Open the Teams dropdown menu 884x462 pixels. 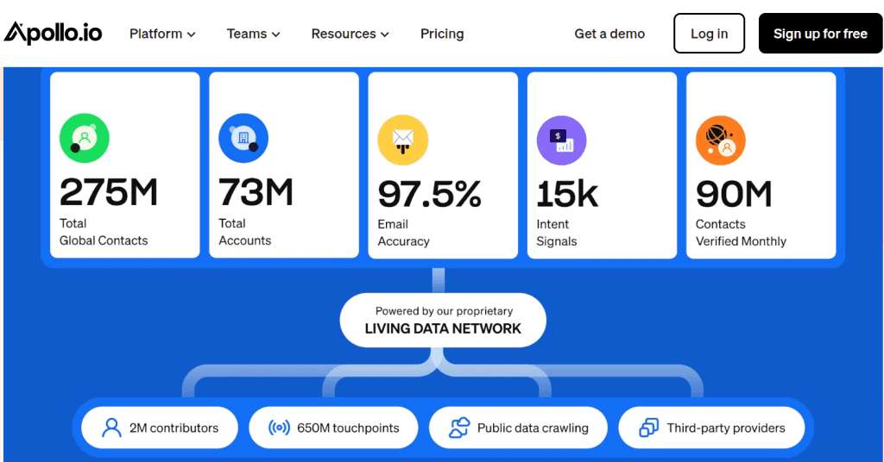point(253,34)
